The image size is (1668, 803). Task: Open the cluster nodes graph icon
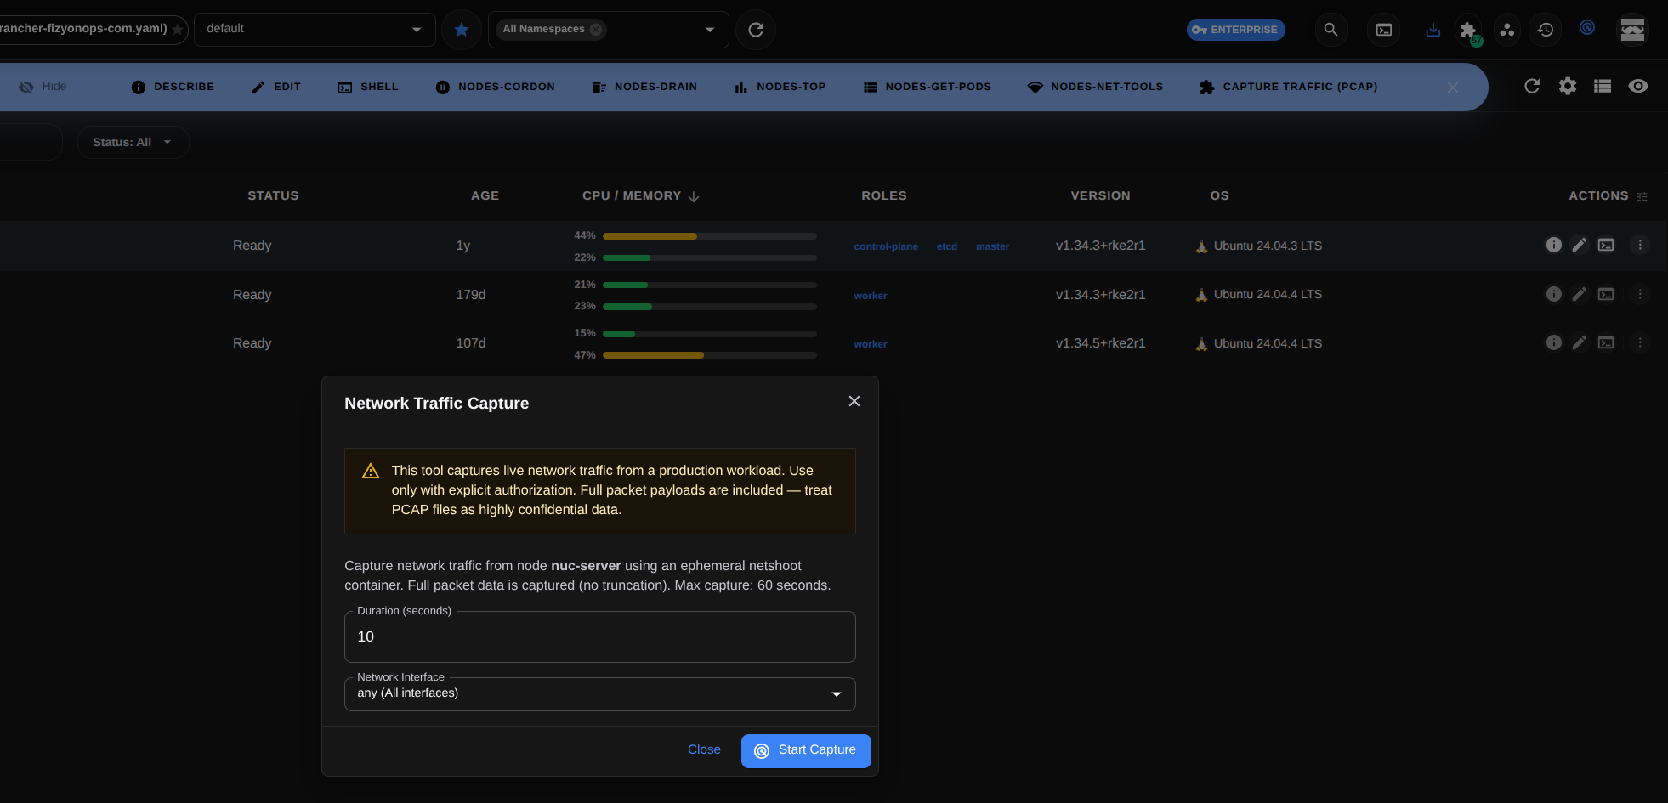coord(1507,30)
